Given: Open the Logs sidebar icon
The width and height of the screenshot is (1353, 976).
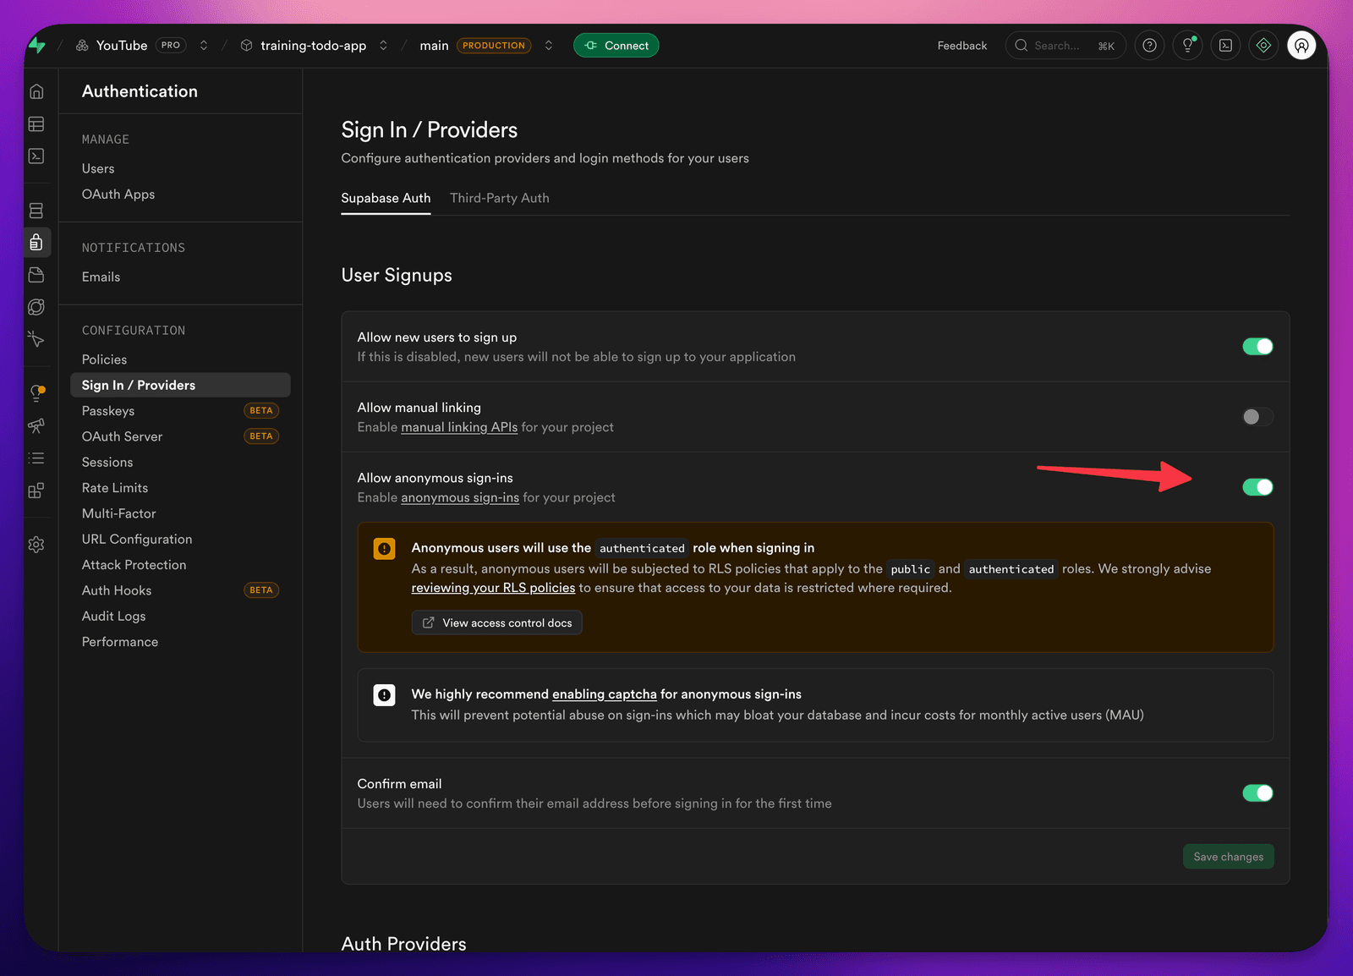Looking at the screenshot, I should click(36, 458).
